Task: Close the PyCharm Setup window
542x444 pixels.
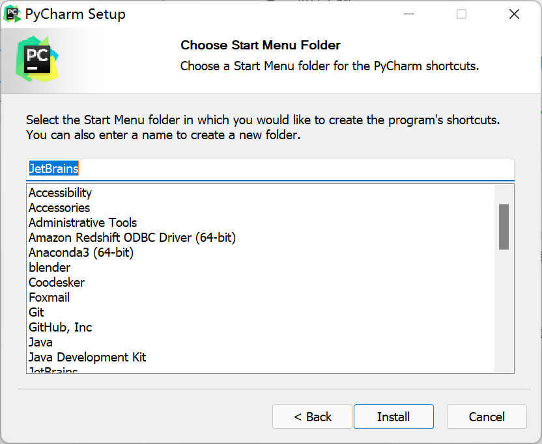Action: tap(514, 14)
